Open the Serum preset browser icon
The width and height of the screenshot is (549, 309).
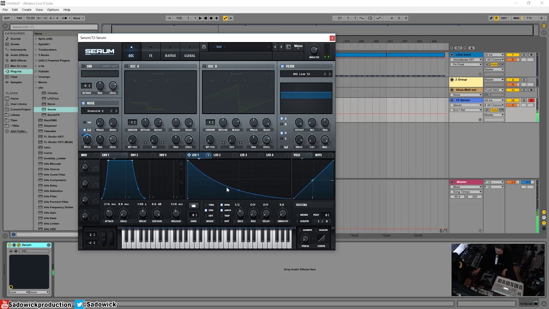[288, 47]
